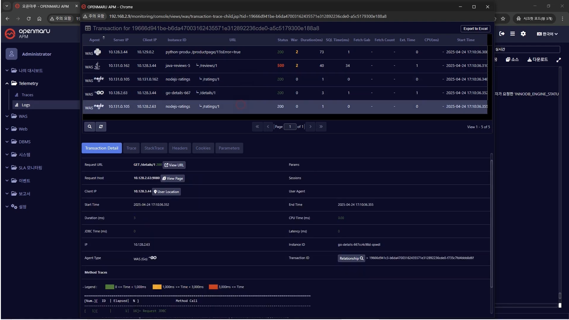569x320 pixels.
Task: Click the green legend color swatch
Action: click(x=109, y=287)
